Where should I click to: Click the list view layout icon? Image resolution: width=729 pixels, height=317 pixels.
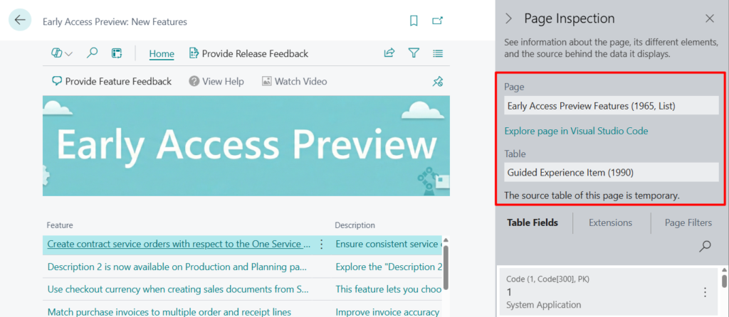pyautogui.click(x=438, y=53)
